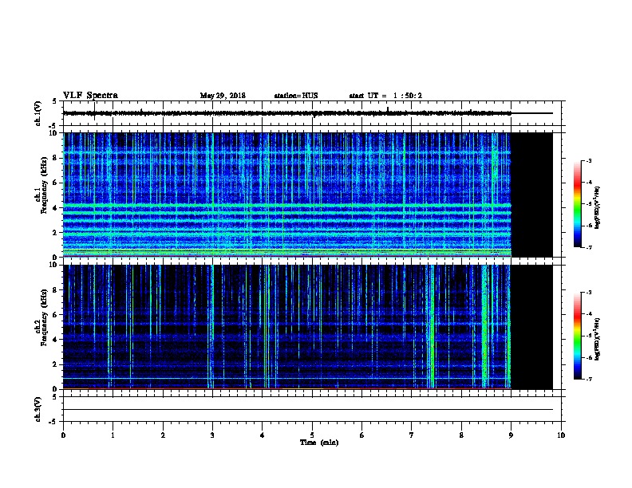This screenshot has height=488, width=632.
Task: Click time axis tick label "5"
Action: [x=312, y=435]
